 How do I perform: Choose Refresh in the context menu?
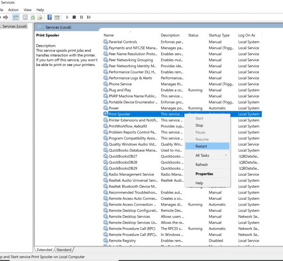click(208, 164)
